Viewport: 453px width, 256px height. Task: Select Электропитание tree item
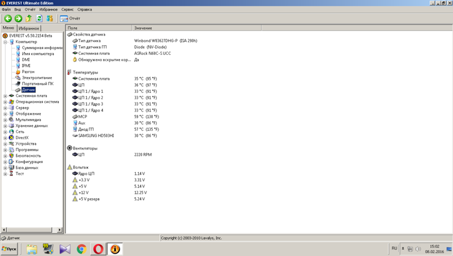(37, 78)
